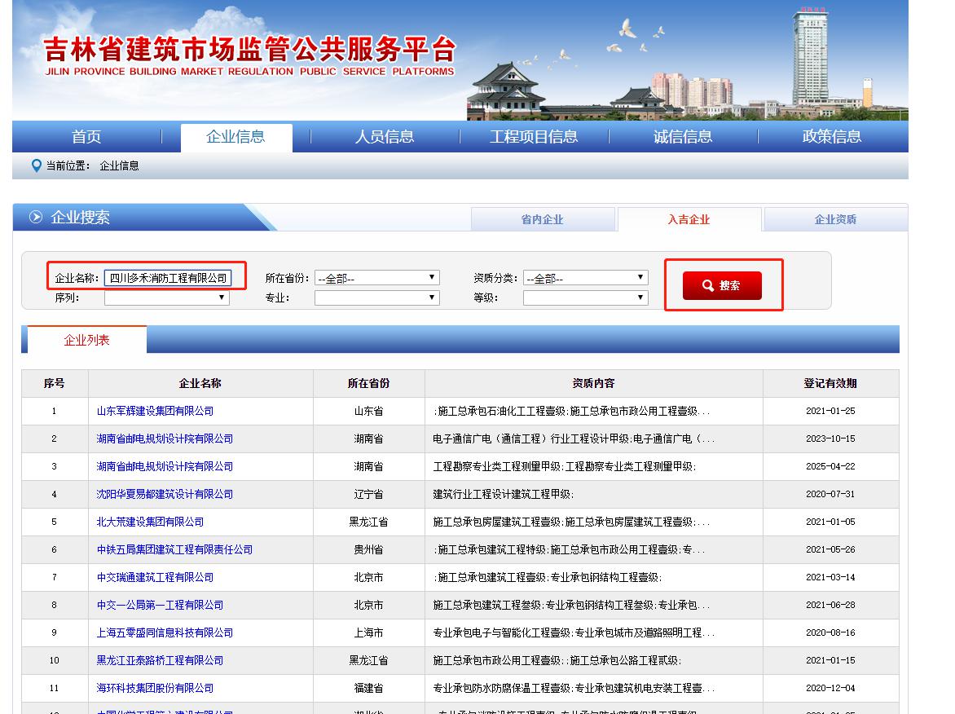Open the 等级 dropdown

coord(585,297)
